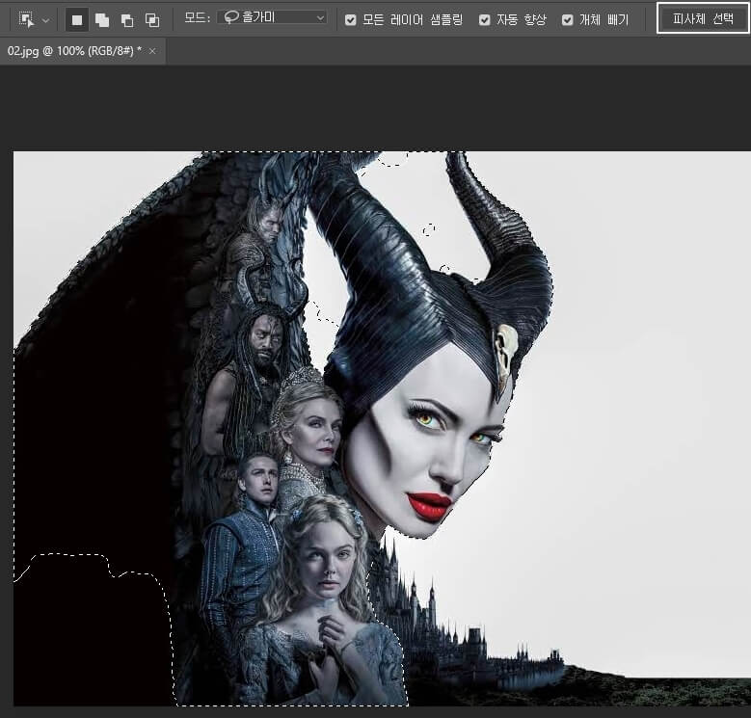
Task: Select the Object Selection tool preset icon
Action: click(x=26, y=19)
